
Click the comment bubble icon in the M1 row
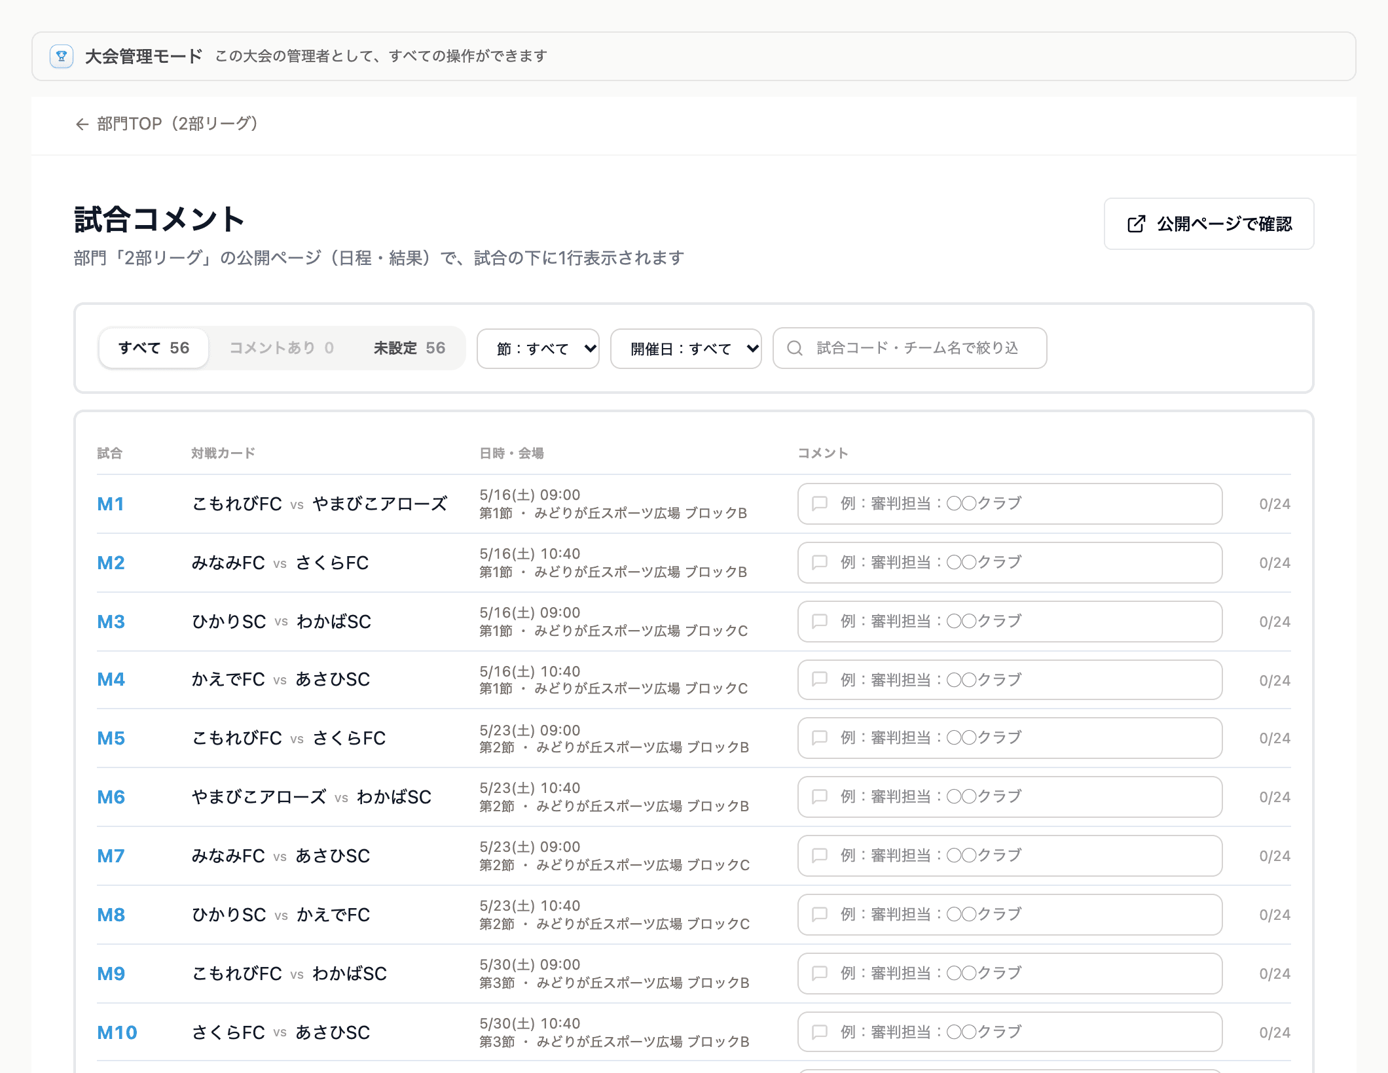coord(819,503)
